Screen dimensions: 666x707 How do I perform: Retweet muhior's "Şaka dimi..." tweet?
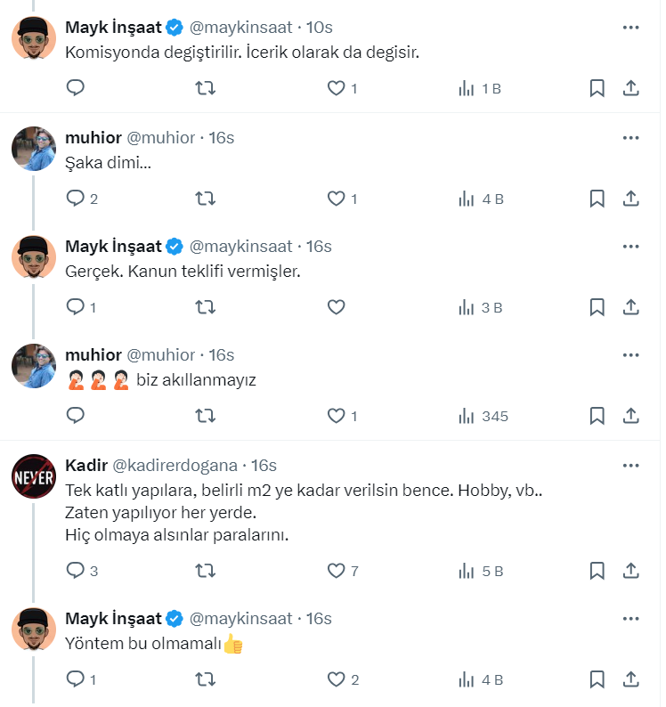pos(206,199)
